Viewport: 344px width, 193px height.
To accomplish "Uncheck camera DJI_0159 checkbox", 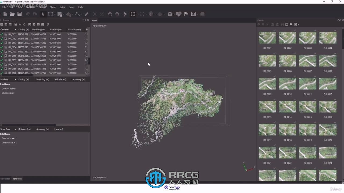I will [2, 69].
